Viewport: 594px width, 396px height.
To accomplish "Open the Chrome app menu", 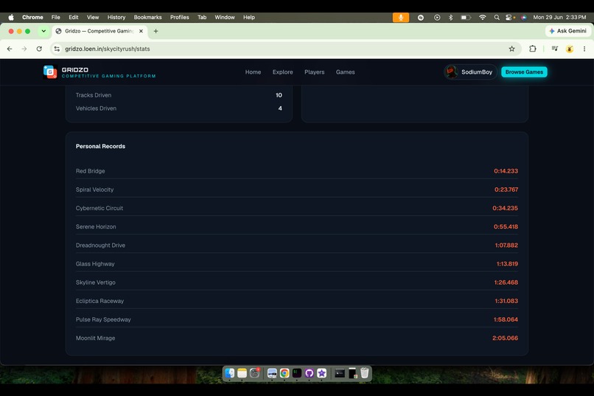I will point(32,17).
